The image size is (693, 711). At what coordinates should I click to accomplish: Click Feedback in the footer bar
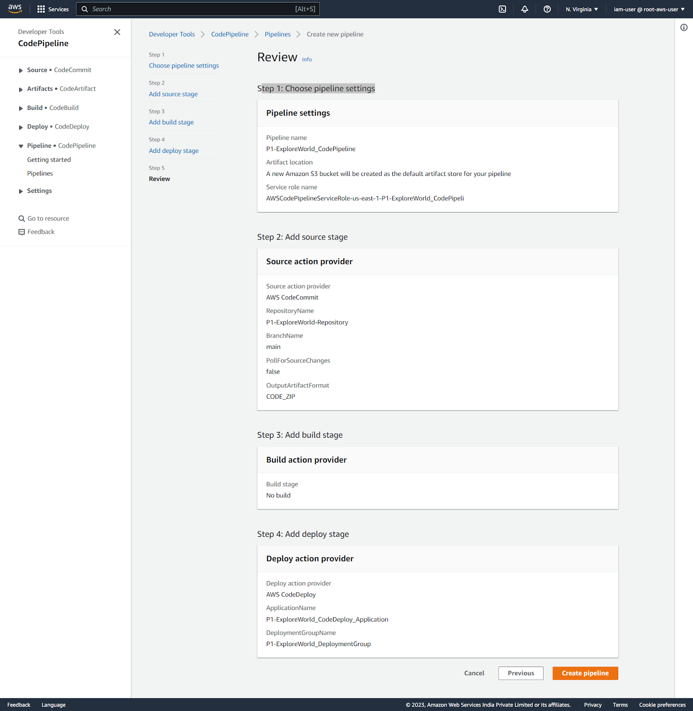pyautogui.click(x=19, y=705)
